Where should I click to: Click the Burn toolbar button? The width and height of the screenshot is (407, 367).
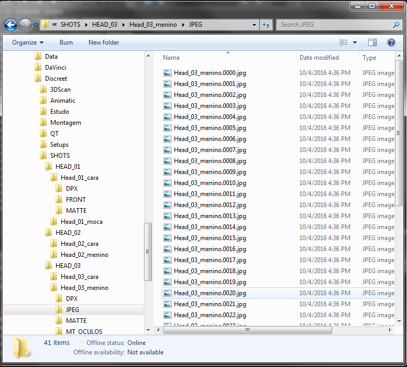click(66, 42)
